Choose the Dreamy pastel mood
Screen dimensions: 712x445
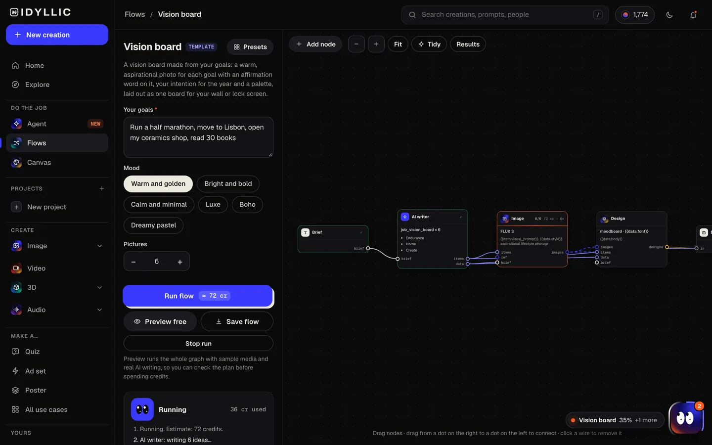[x=153, y=225]
